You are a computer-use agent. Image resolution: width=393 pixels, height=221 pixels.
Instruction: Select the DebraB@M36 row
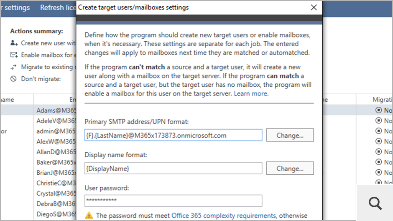[x=56, y=204]
